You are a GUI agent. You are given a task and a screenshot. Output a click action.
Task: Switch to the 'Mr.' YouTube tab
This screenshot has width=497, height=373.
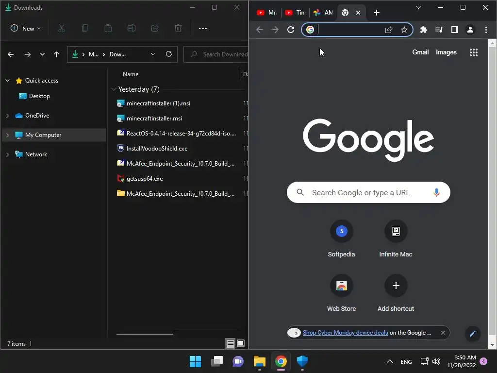point(267,13)
